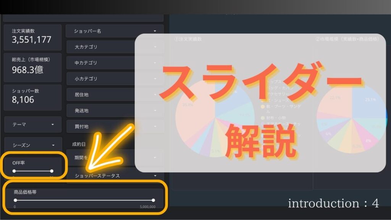Select the ショッパー数 value 8,106

click(23, 100)
